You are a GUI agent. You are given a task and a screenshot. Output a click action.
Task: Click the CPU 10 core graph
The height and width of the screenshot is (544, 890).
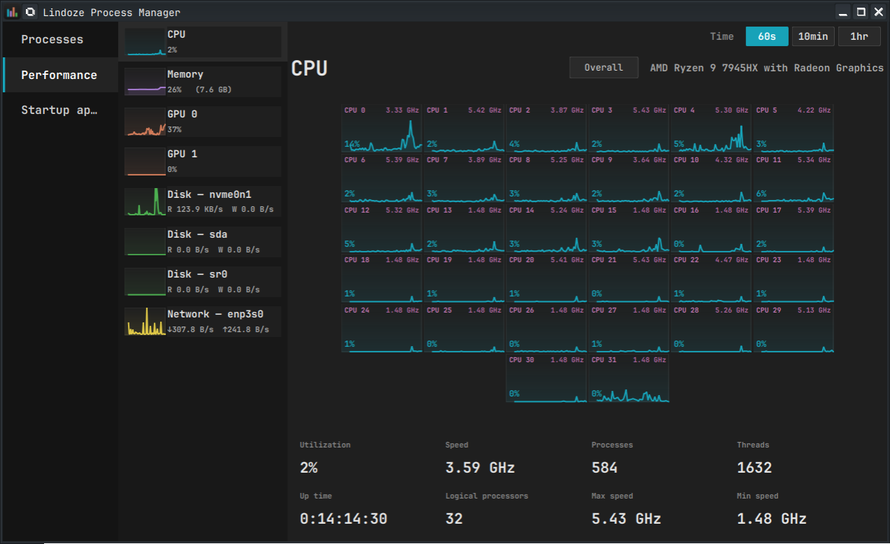click(x=712, y=178)
